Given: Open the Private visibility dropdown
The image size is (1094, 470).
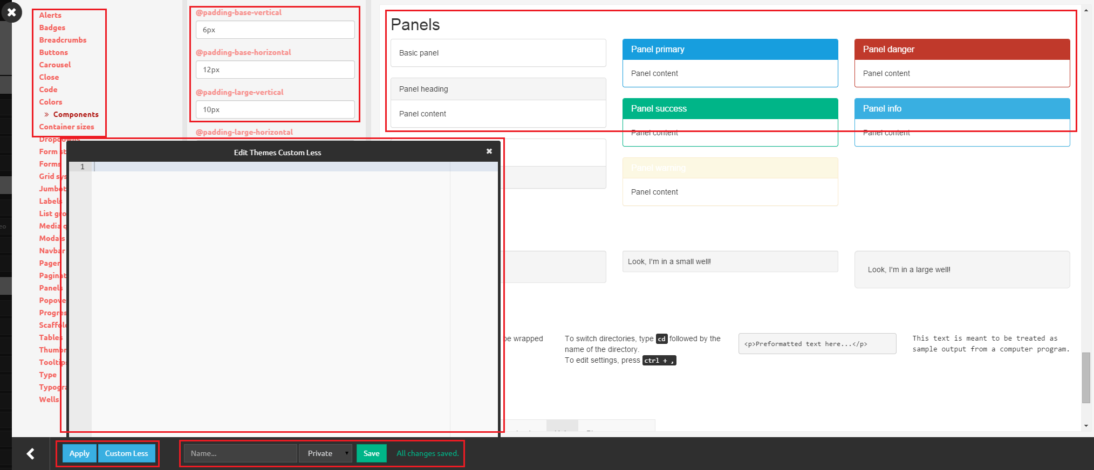Looking at the screenshot, I should (326, 453).
